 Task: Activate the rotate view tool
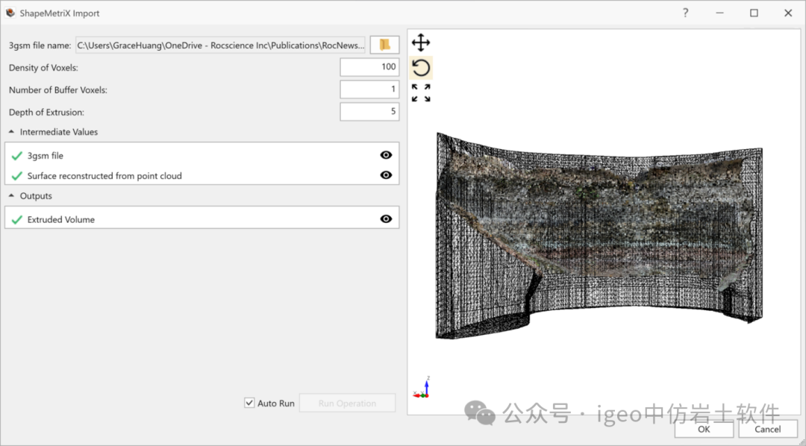421,68
